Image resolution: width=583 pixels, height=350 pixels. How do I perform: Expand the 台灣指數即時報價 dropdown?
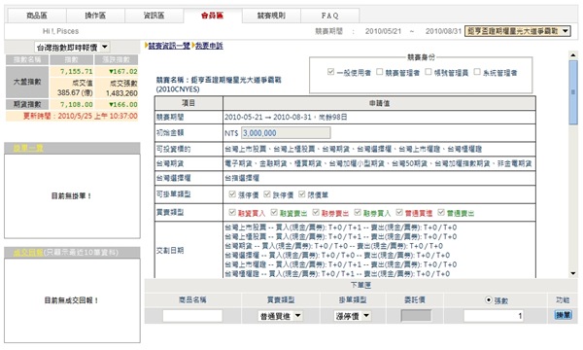point(73,48)
